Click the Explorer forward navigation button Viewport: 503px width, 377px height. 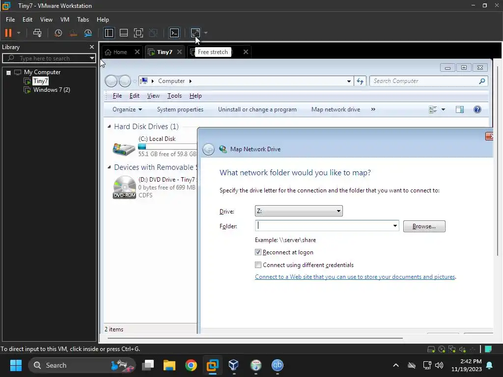click(x=125, y=81)
